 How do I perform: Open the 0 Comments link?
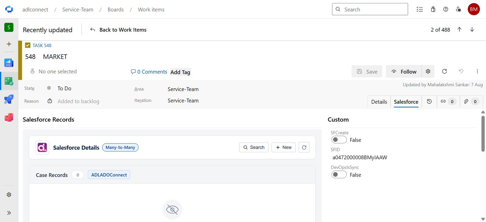[x=149, y=72]
